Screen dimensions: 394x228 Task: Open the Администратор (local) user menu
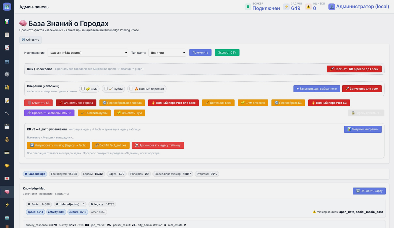(x=359, y=7)
